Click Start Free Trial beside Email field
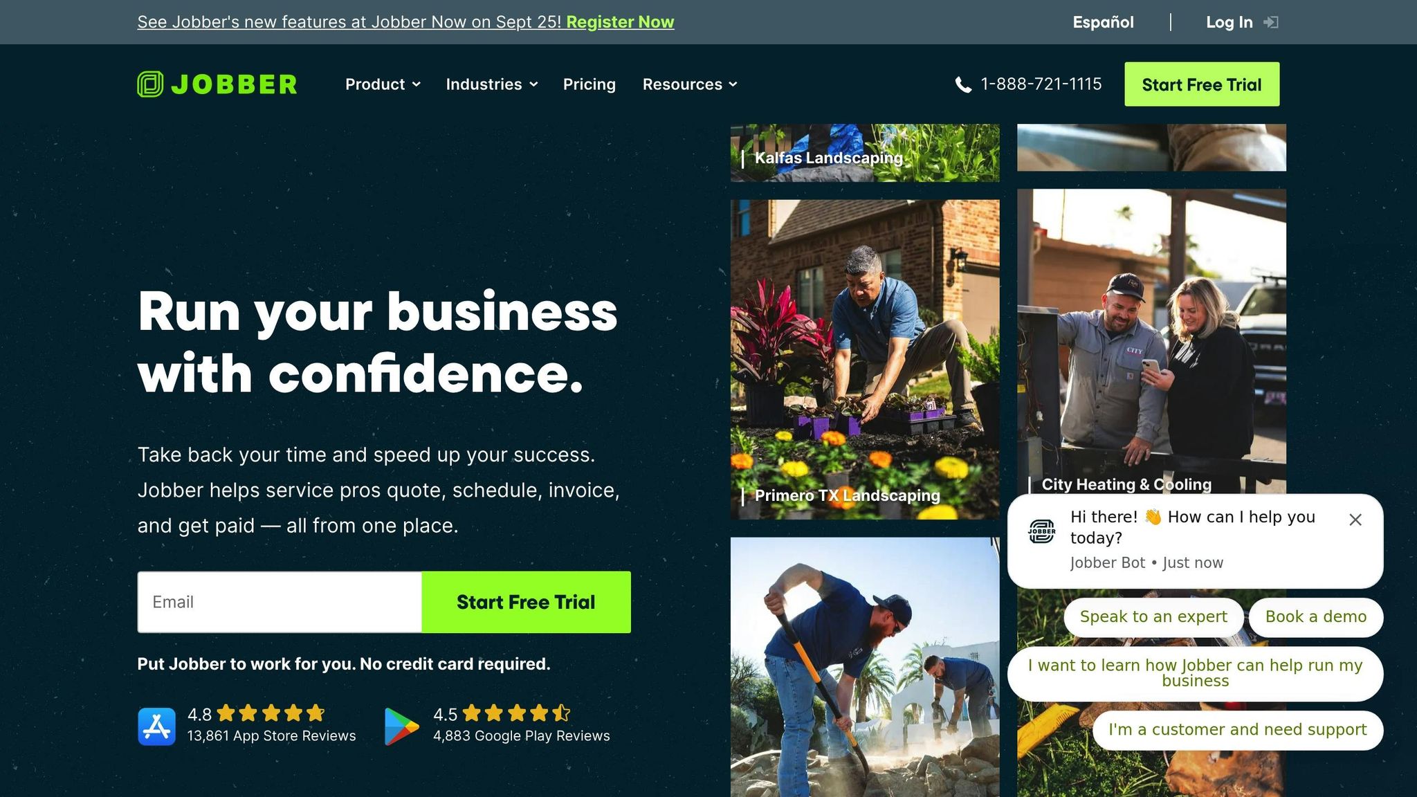Image resolution: width=1417 pixels, height=797 pixels. pyautogui.click(x=526, y=602)
